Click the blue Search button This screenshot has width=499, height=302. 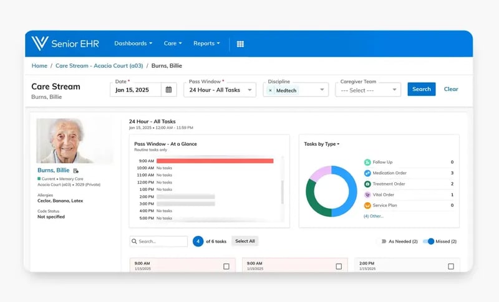(x=422, y=89)
